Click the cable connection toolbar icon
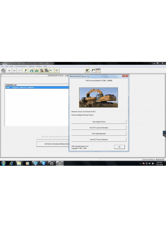 [x=25, y=70]
